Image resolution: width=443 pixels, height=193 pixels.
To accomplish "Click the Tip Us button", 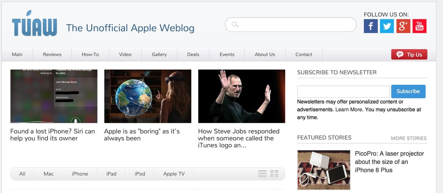I will coord(409,54).
